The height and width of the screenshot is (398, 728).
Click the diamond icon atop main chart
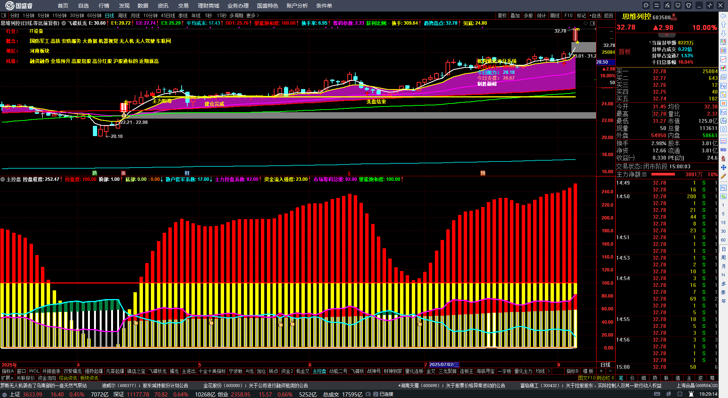pos(585,23)
